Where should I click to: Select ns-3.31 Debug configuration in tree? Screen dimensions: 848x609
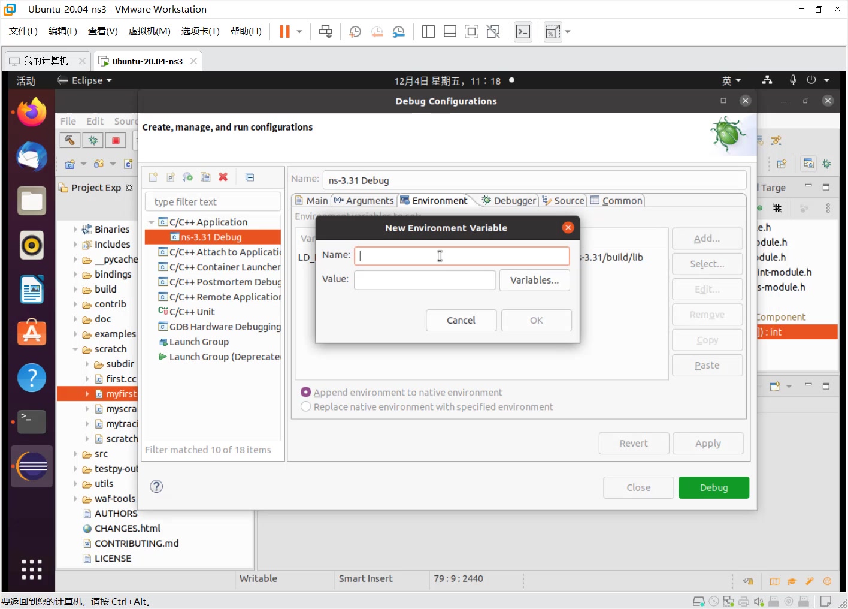click(213, 237)
